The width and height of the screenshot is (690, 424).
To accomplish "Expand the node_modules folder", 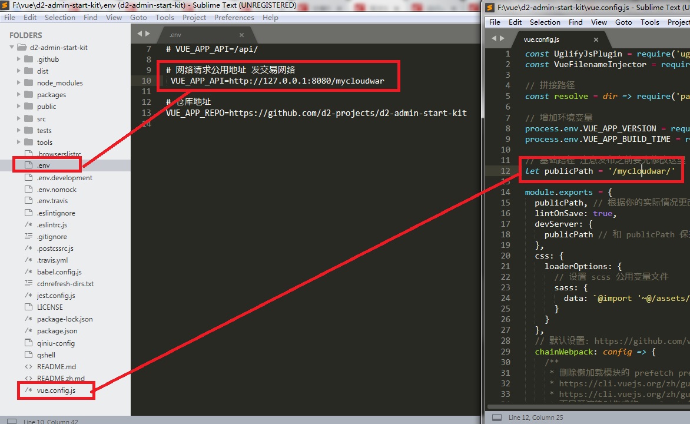I will [19, 82].
